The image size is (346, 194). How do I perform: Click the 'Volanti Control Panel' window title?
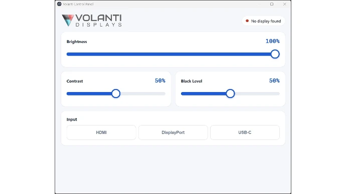tap(78, 4)
